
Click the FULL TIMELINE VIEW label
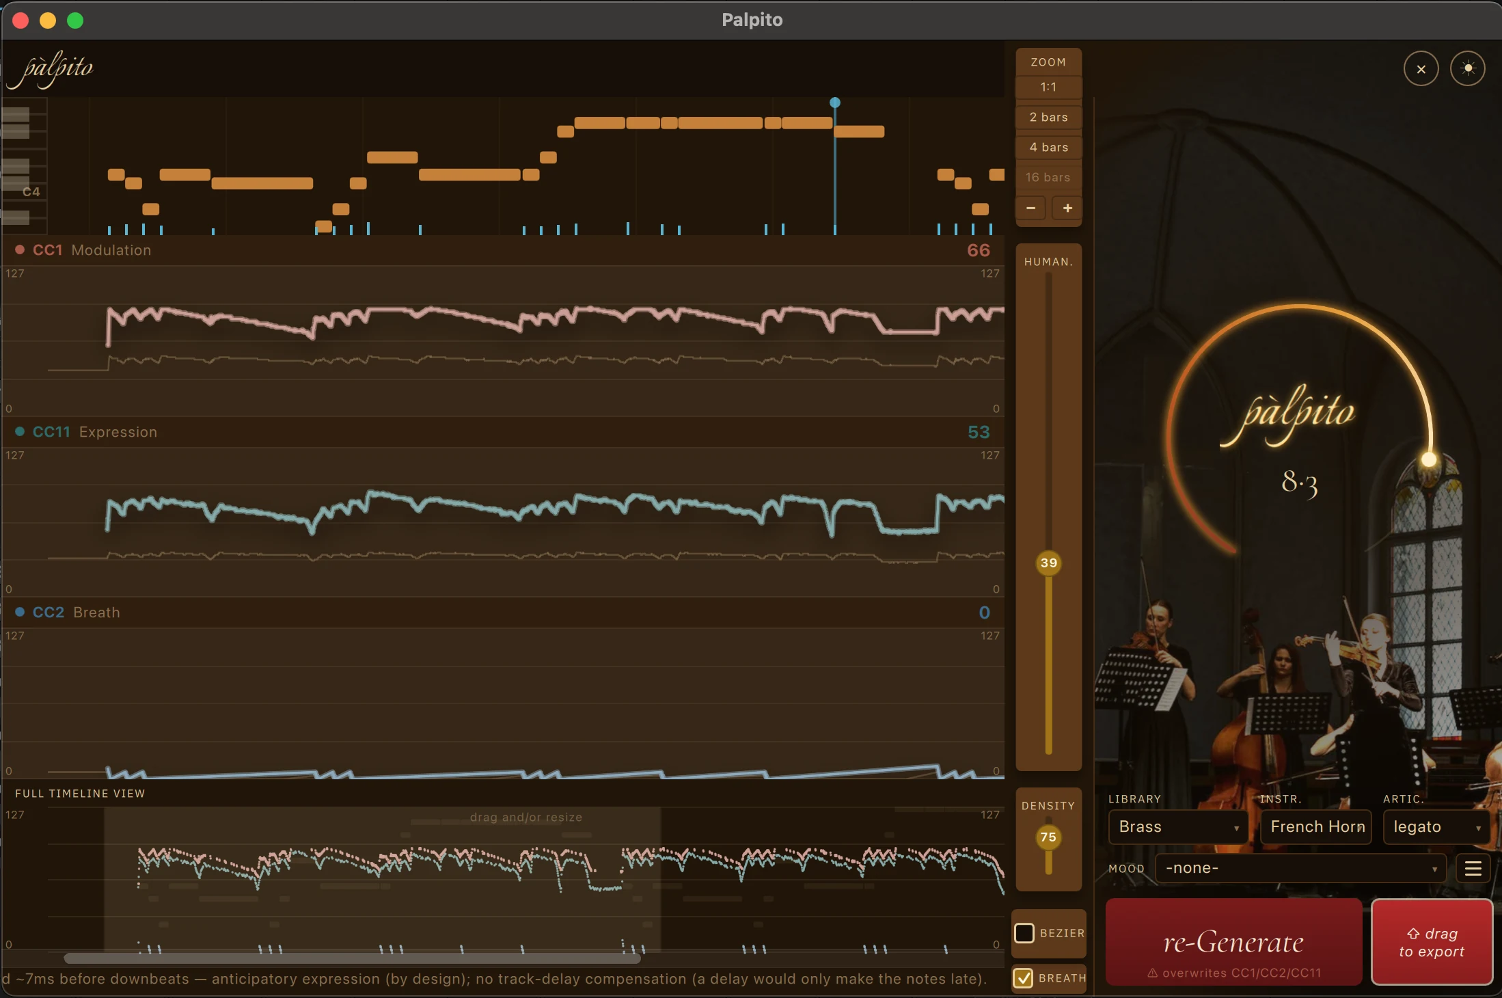80,794
